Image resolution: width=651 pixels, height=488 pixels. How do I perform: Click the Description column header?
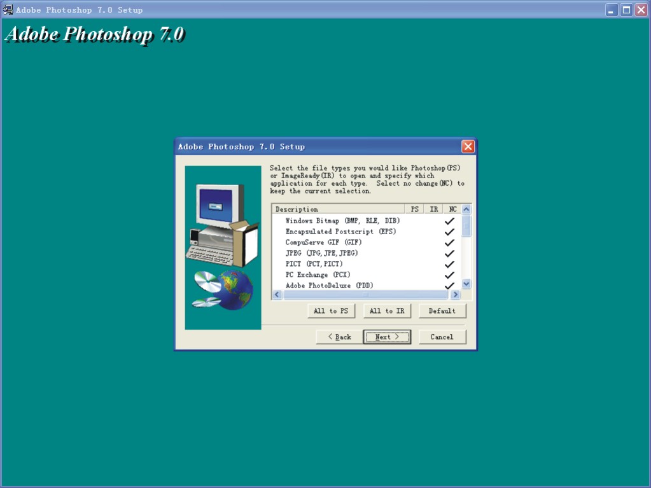coord(339,209)
